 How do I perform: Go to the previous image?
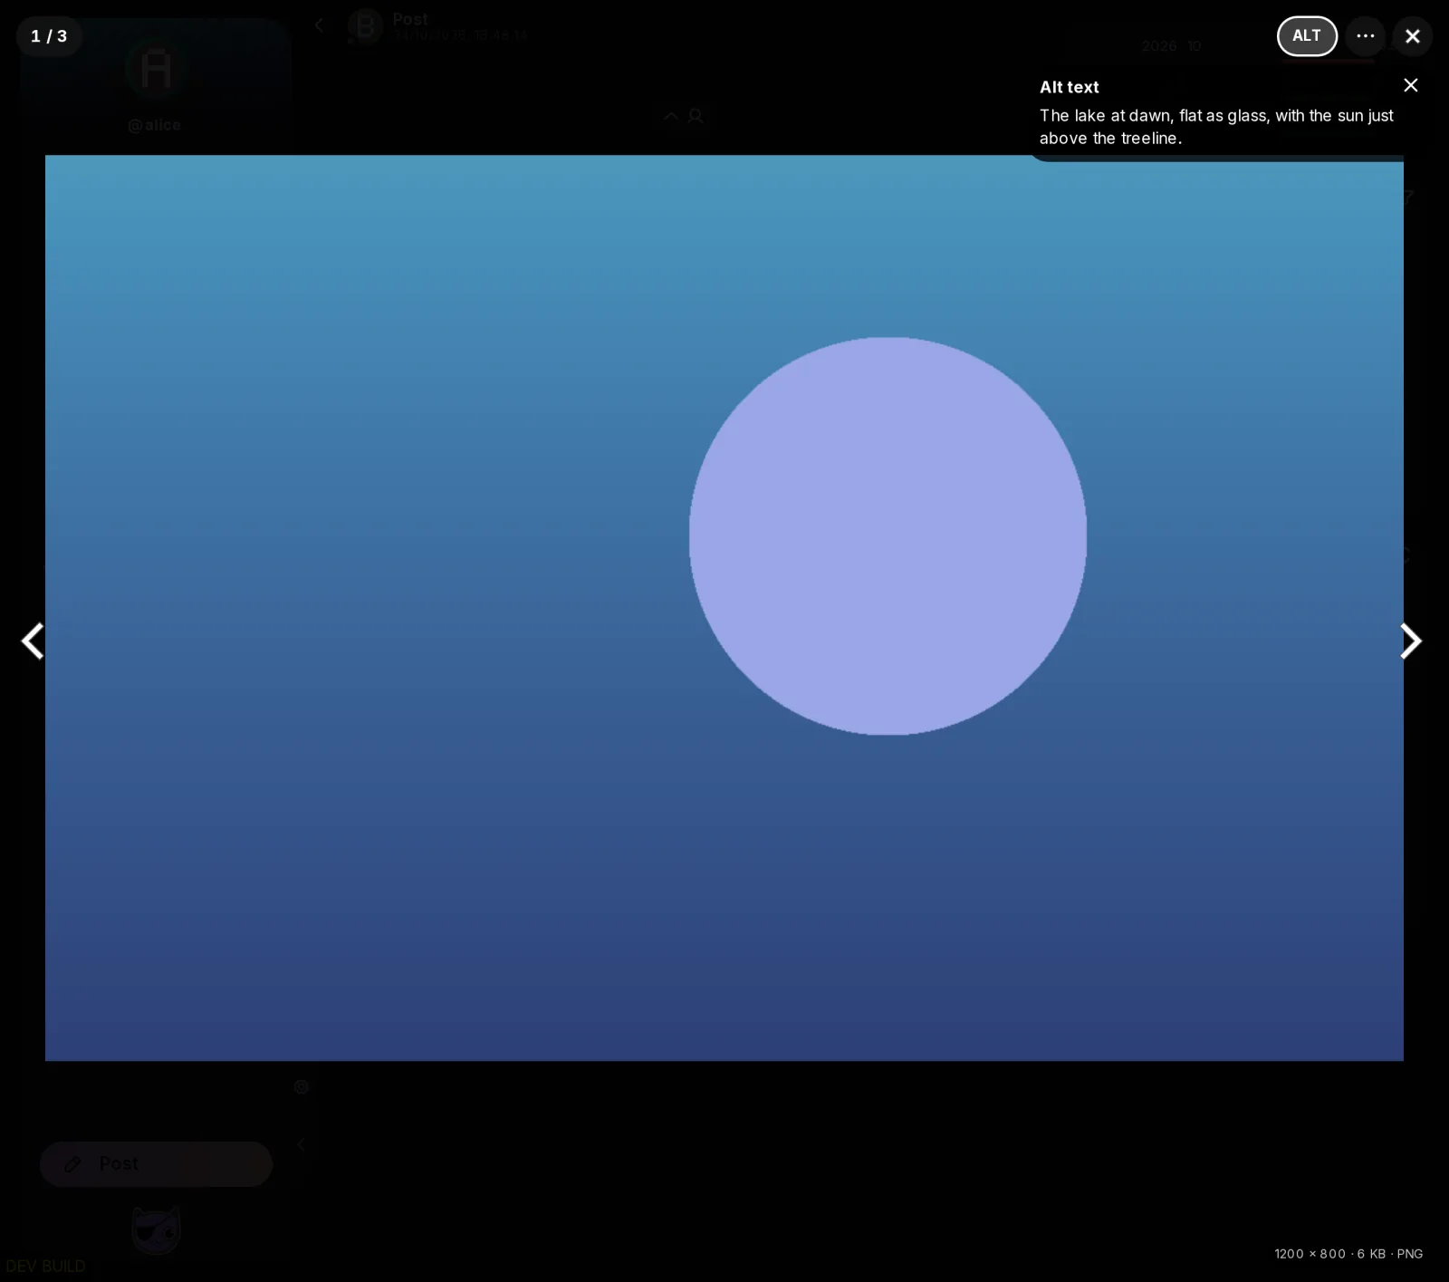pos(34,641)
